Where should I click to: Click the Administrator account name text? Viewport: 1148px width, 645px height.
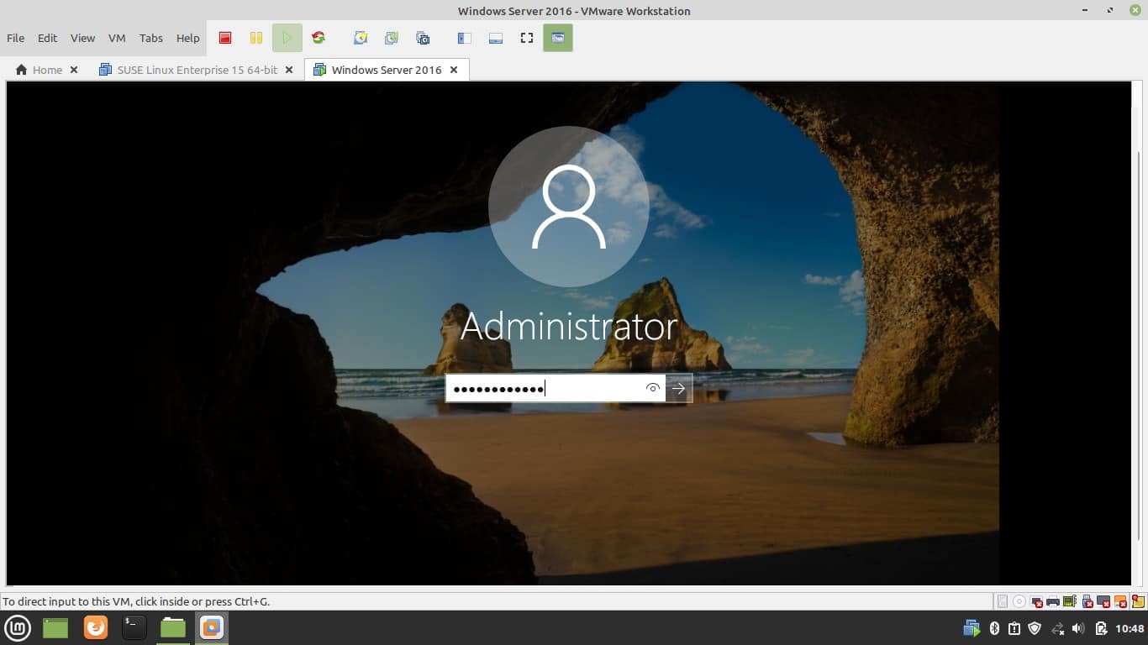[569, 327]
